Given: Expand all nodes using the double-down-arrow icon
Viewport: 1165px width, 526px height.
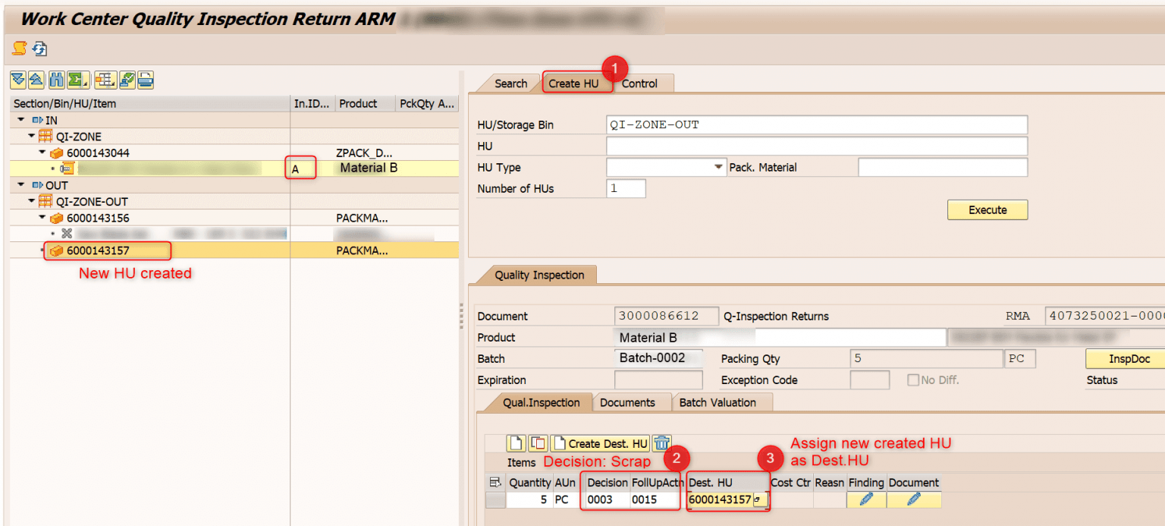Looking at the screenshot, I should pyautogui.click(x=17, y=80).
